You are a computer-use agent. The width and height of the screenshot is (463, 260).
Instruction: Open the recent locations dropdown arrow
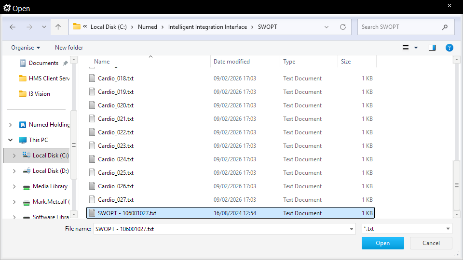pyautogui.click(x=44, y=27)
